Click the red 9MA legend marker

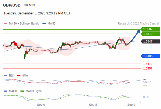click(19, 76)
